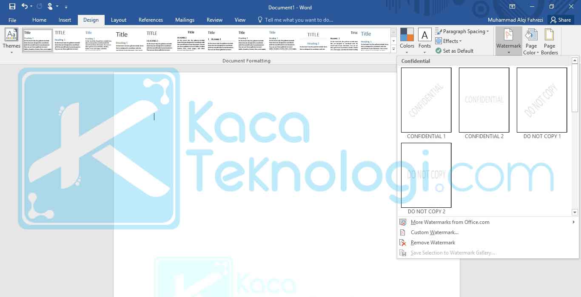
Task: Click the Share button
Action: [x=560, y=20]
